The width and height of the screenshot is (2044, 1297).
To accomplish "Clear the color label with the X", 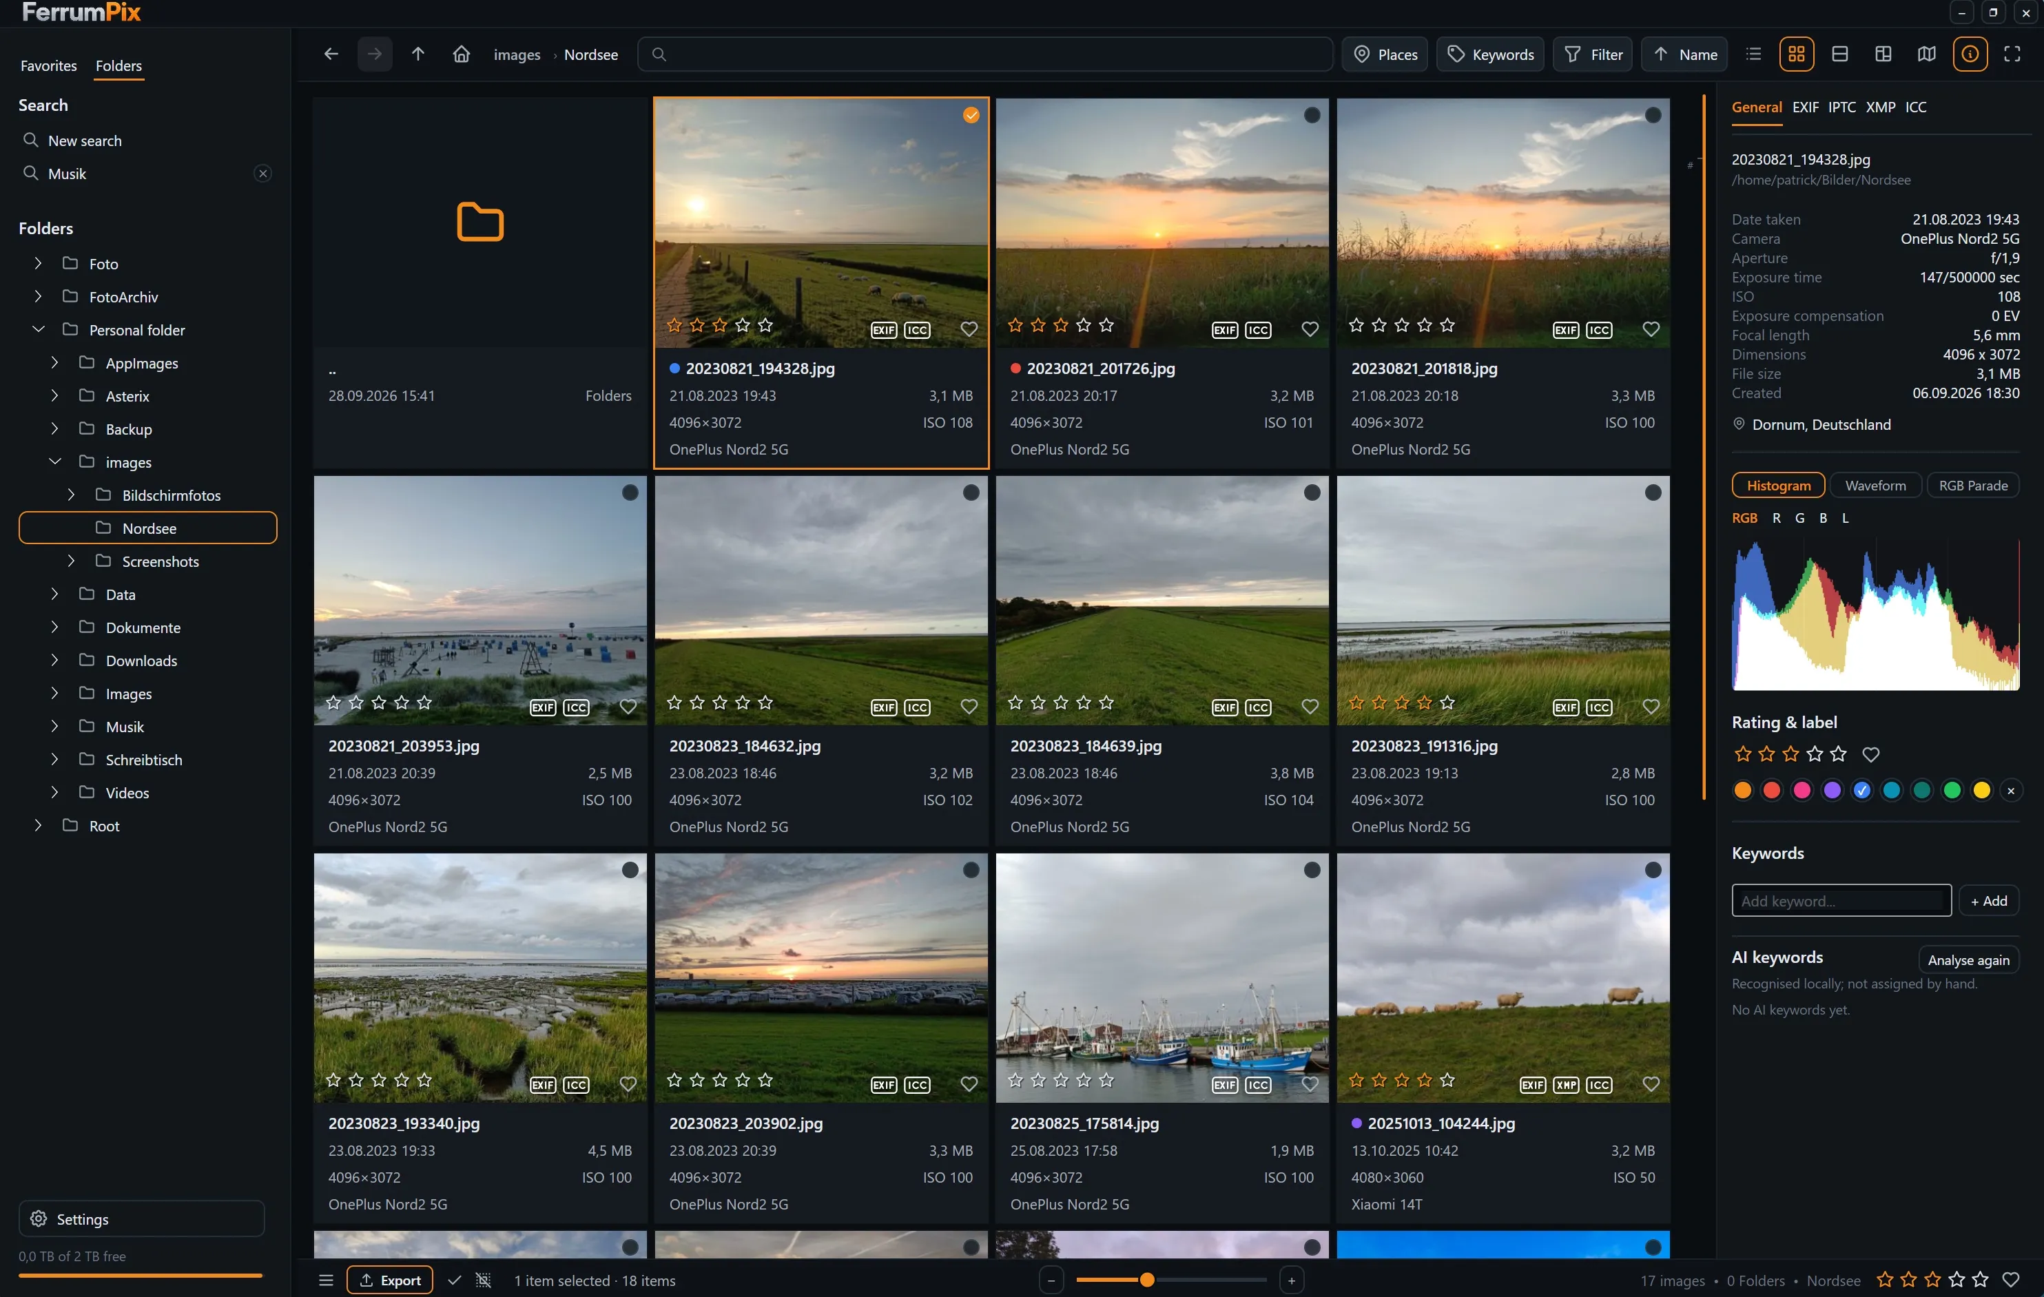I will tap(2010, 791).
